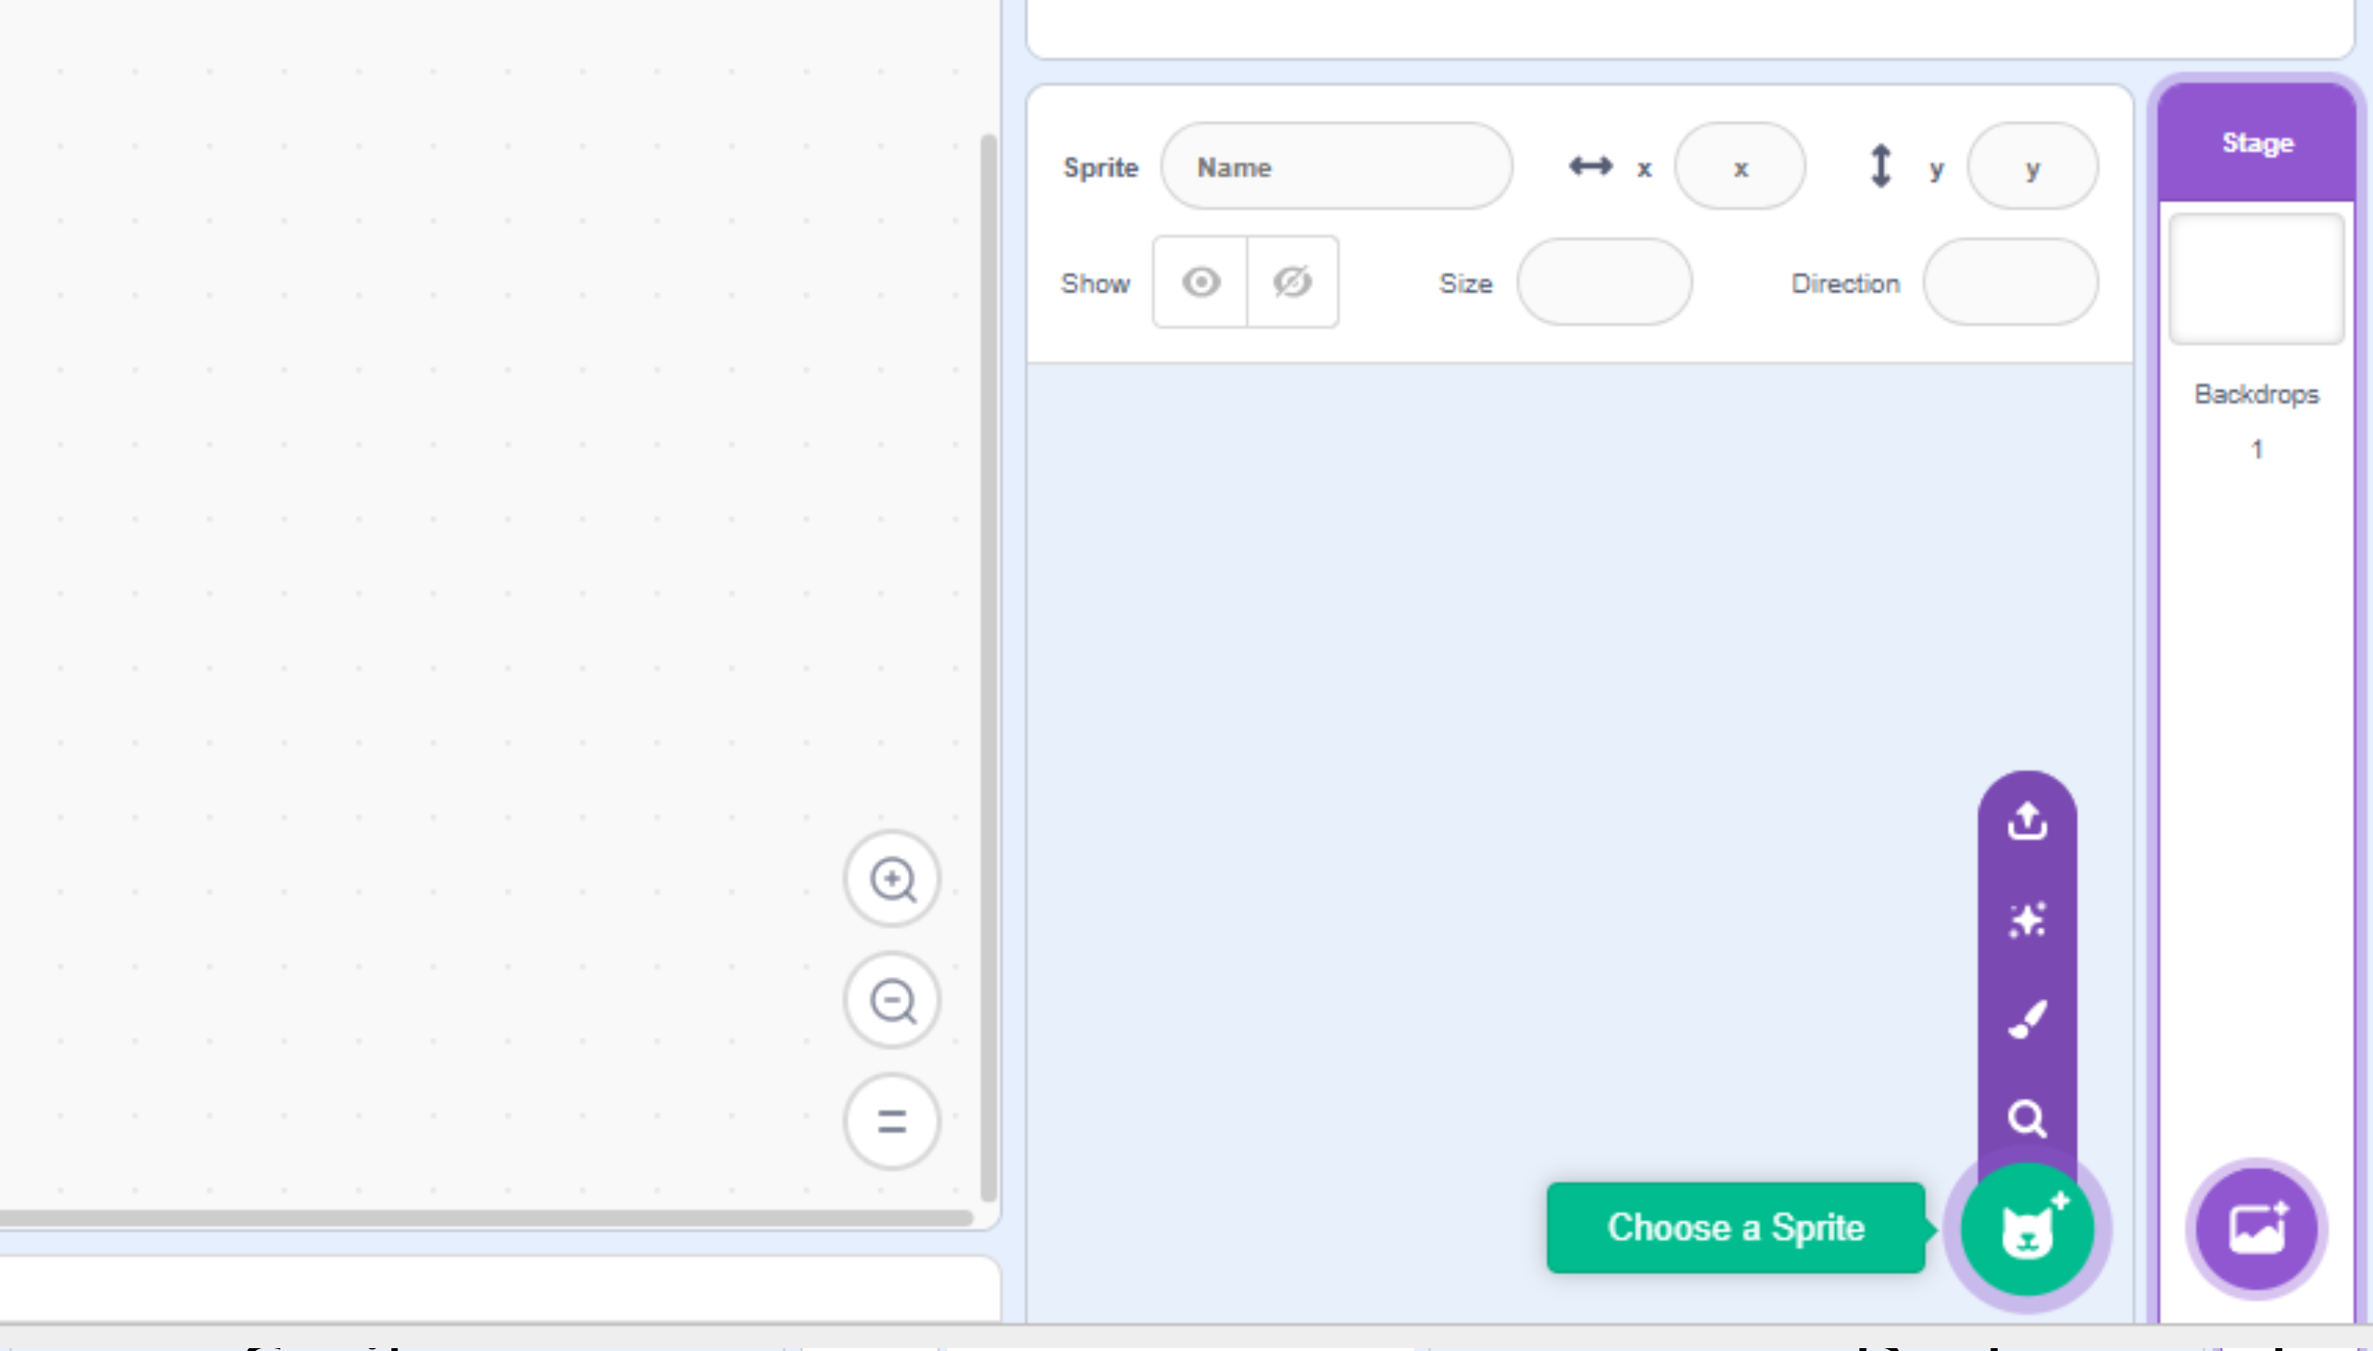Click the Size input field
Screen dimensions: 2373x1351
point(1604,283)
